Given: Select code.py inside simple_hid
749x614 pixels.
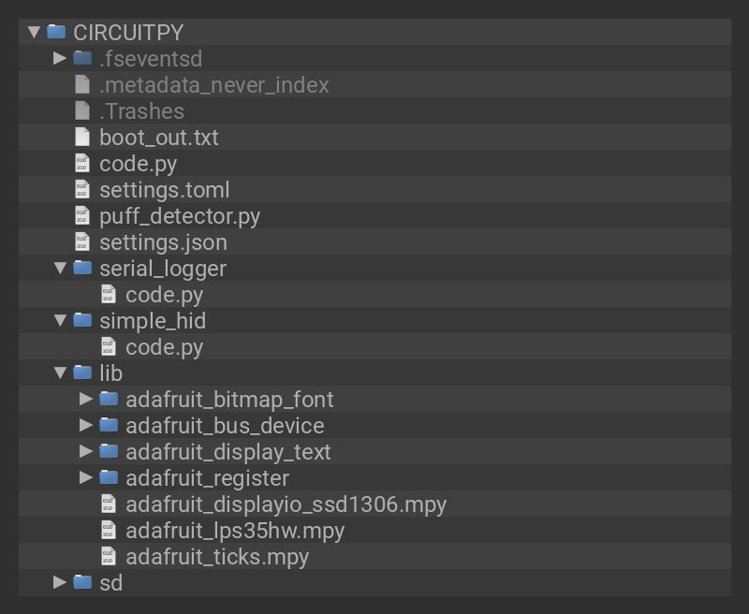Looking at the screenshot, I should tap(165, 346).
